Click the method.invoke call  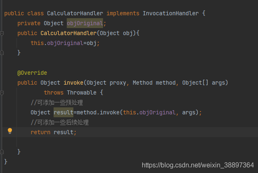click(98, 113)
